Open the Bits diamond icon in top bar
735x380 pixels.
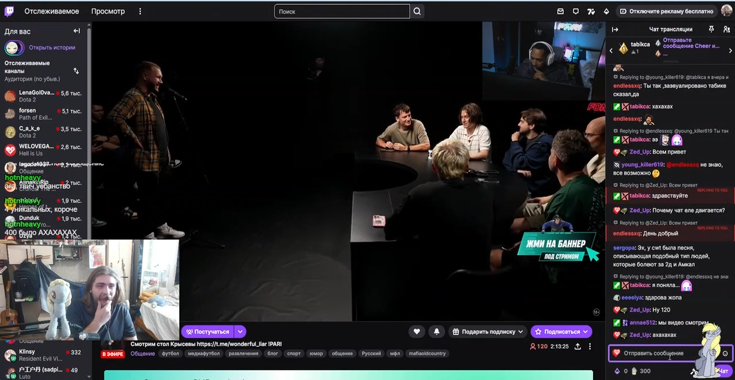pyautogui.click(x=606, y=11)
